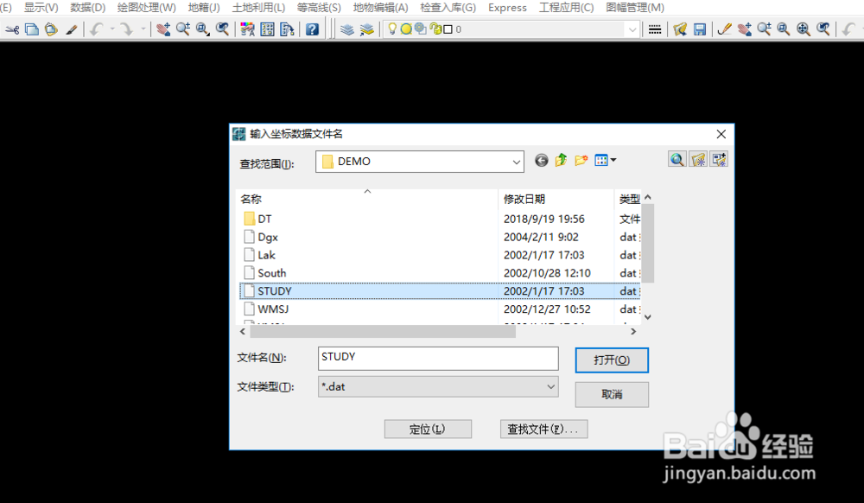Open the 地物编辑(A) menu

click(x=381, y=8)
